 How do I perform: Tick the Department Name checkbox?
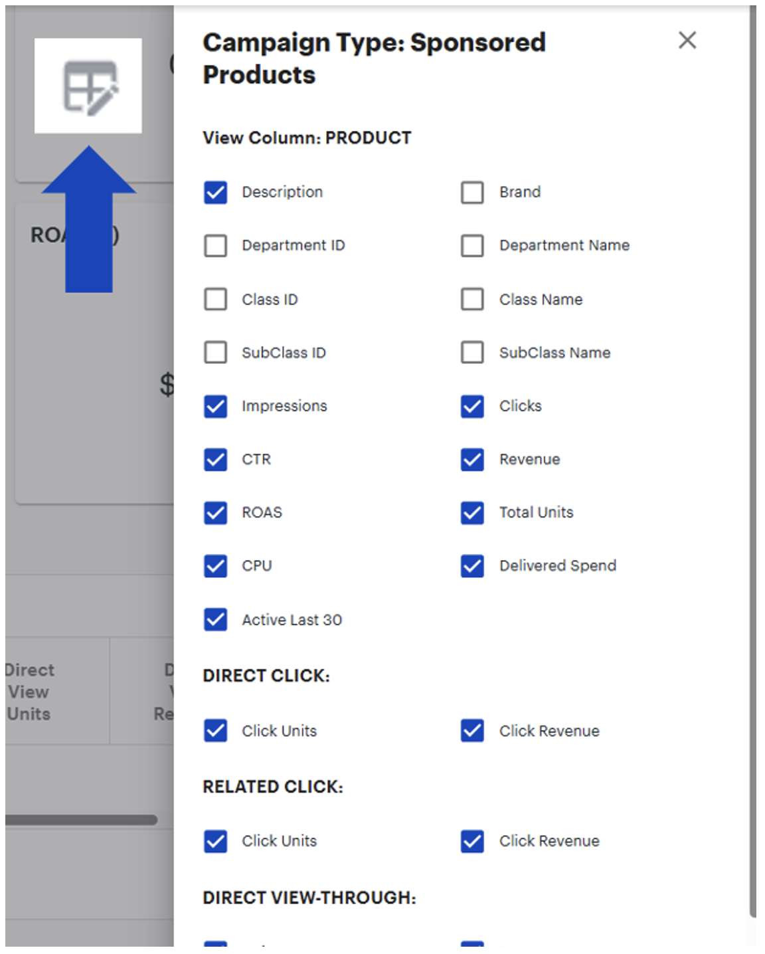(472, 246)
